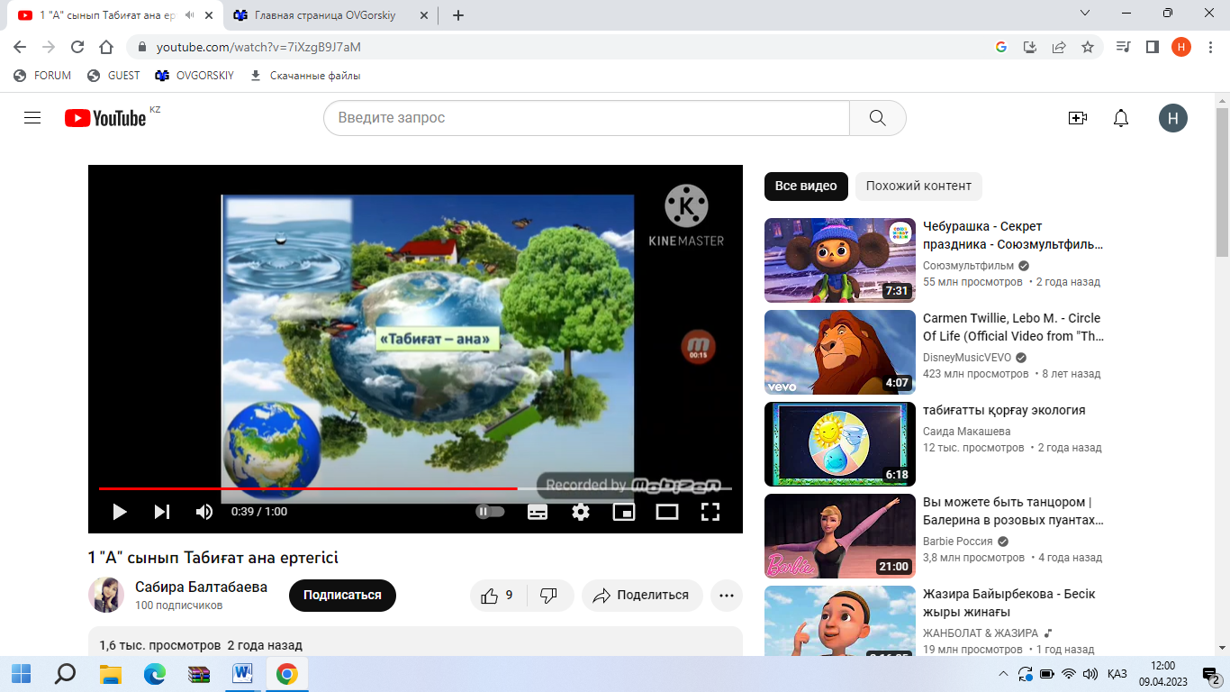Open a new browser tab
Image resolution: width=1230 pixels, height=692 pixels.
click(458, 15)
